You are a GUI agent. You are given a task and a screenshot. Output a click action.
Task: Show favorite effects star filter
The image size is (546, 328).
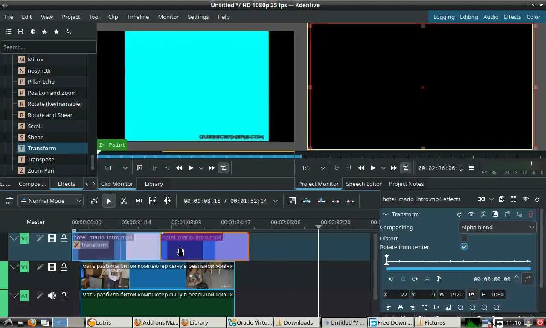56,32
